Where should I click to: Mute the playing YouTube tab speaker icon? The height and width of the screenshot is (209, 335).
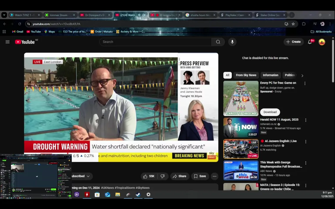point(139,15)
